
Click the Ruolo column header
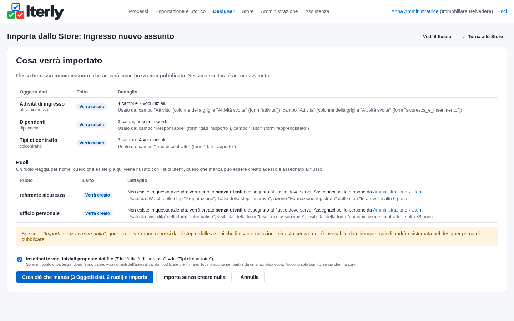point(26,180)
